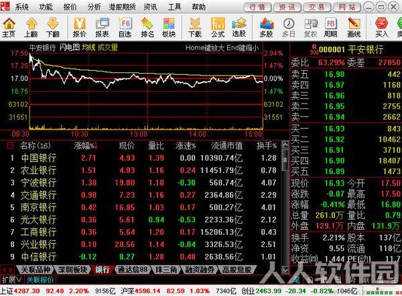
Task: Open the 板块 sector blocks icon
Action: [x=169, y=27]
